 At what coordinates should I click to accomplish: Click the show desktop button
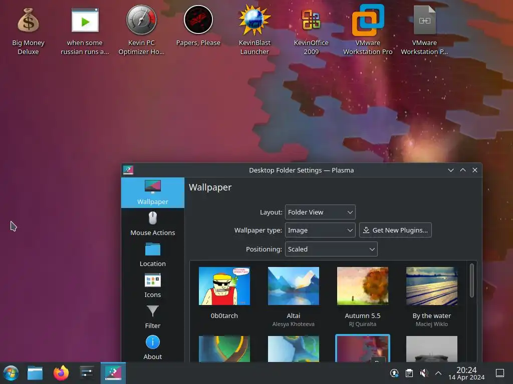(x=500, y=373)
